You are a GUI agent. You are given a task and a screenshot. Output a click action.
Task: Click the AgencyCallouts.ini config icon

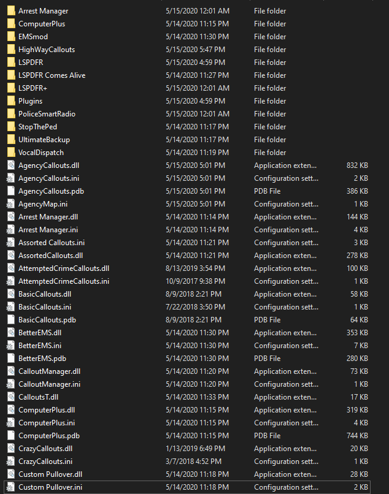coord(10,178)
